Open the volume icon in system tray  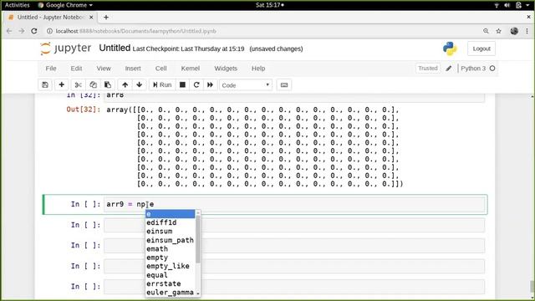click(507, 5)
